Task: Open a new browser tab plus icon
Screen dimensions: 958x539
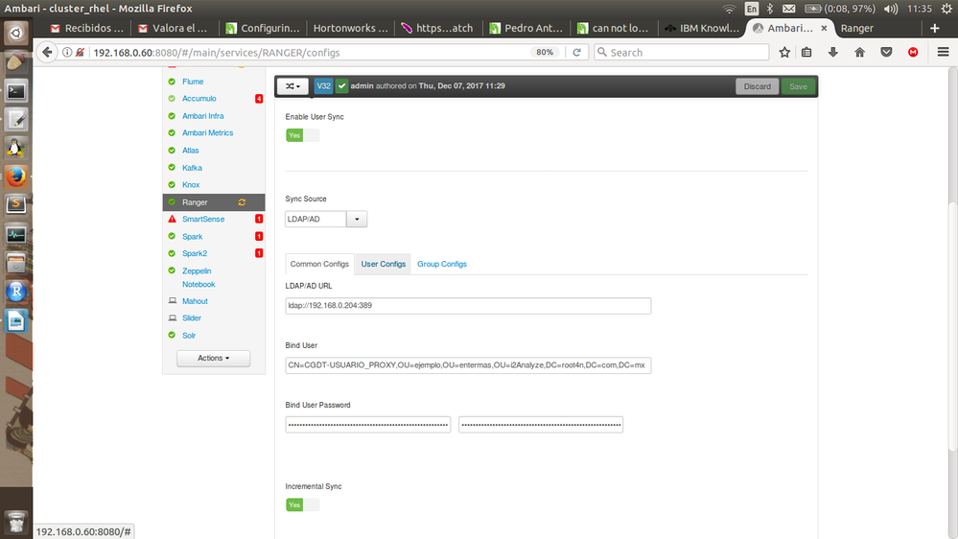Action: click(935, 28)
